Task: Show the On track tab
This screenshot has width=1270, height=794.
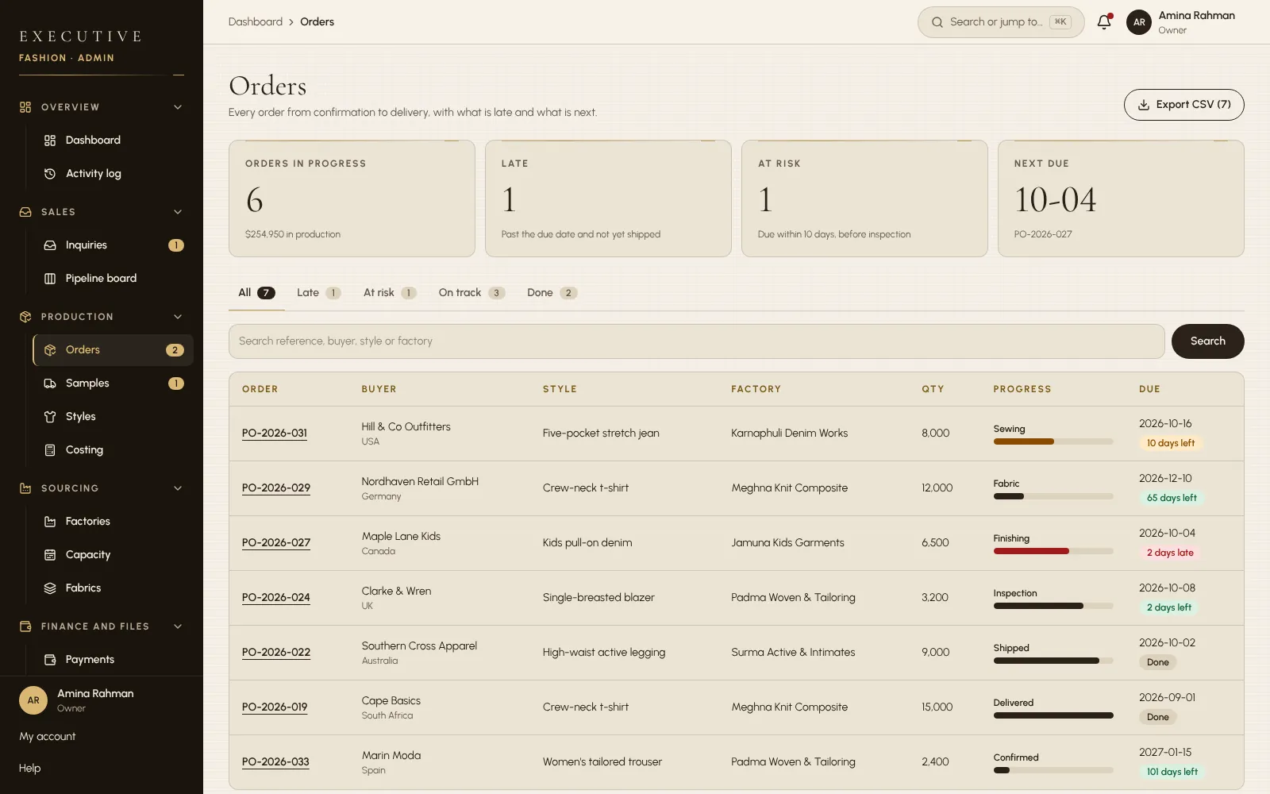Action: (x=471, y=293)
